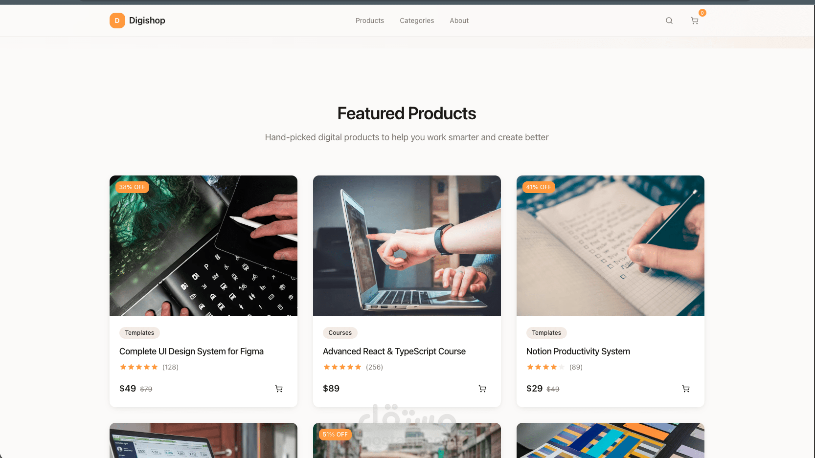
Task: Click the 51% OFF badge
Action: (x=335, y=435)
